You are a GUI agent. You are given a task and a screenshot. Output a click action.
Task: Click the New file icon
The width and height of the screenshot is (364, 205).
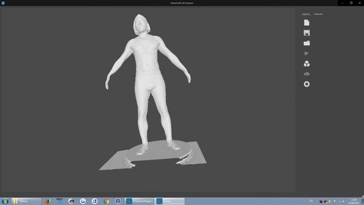click(x=307, y=23)
